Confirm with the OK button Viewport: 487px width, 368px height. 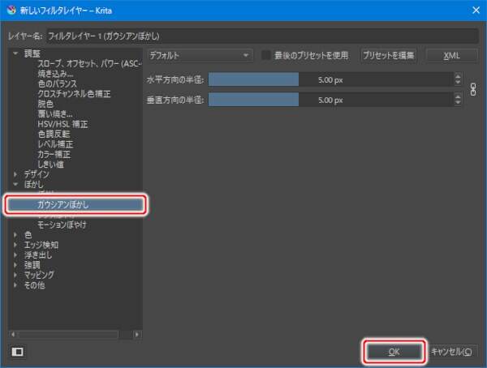click(x=394, y=352)
